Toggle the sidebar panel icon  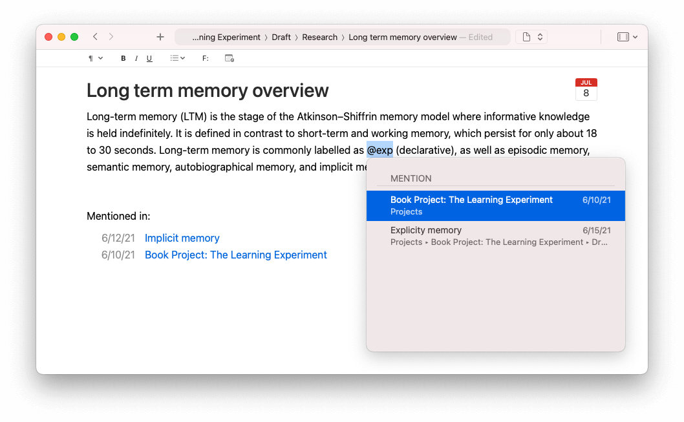click(623, 37)
